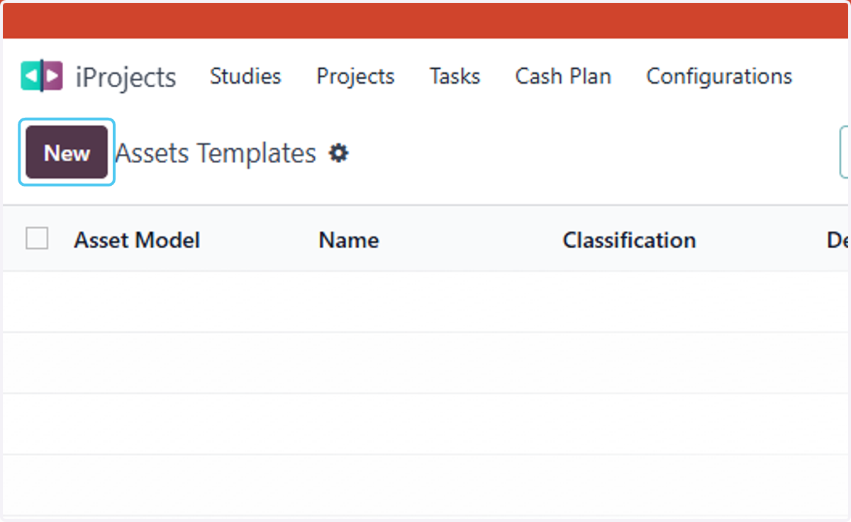Select the second empty list row

(427, 362)
